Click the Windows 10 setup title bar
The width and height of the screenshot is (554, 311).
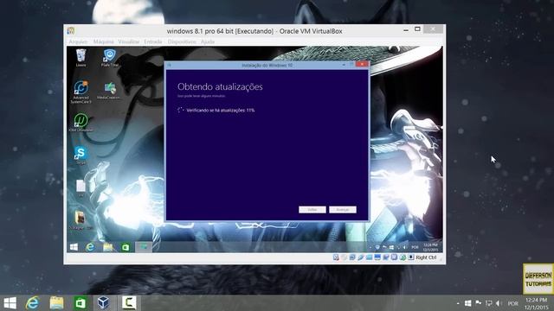267,66
